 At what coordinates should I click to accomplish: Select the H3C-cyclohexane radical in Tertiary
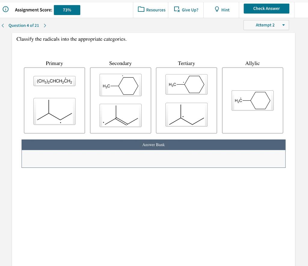coord(186,84)
